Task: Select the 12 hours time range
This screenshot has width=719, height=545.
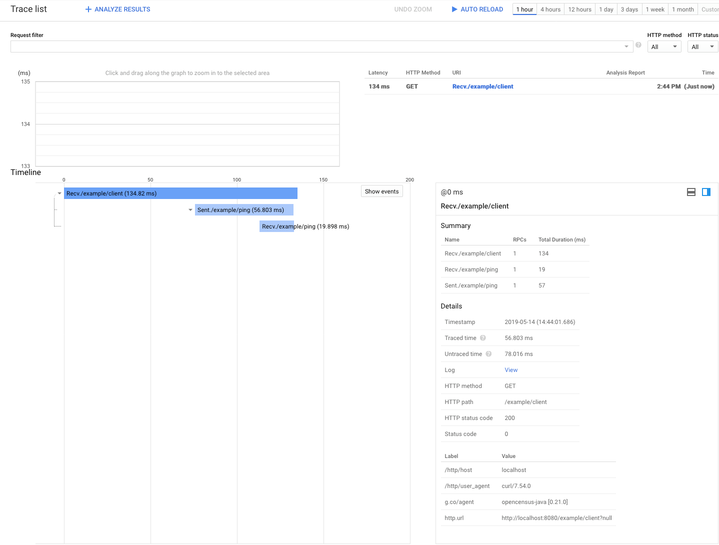Action: coord(579,9)
